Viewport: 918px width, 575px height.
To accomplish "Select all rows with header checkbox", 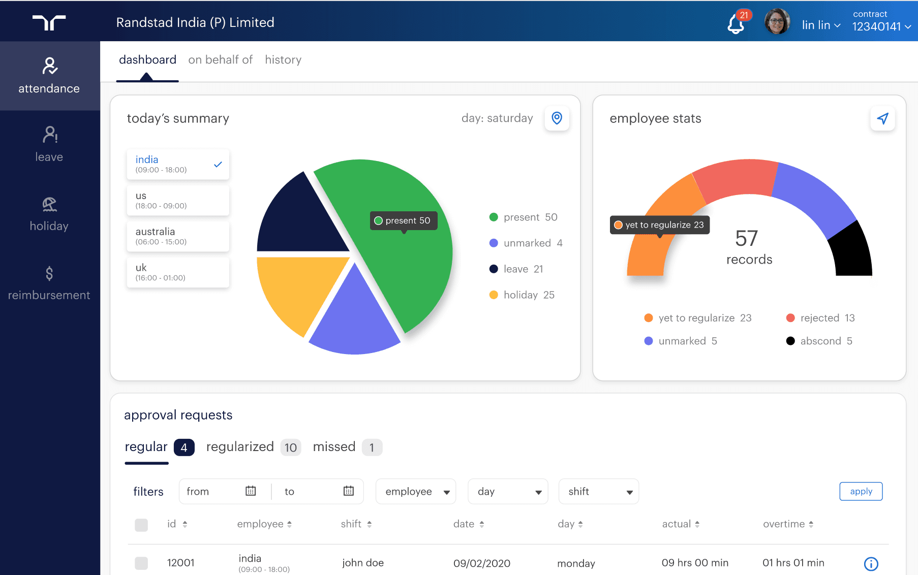I will tap(141, 525).
